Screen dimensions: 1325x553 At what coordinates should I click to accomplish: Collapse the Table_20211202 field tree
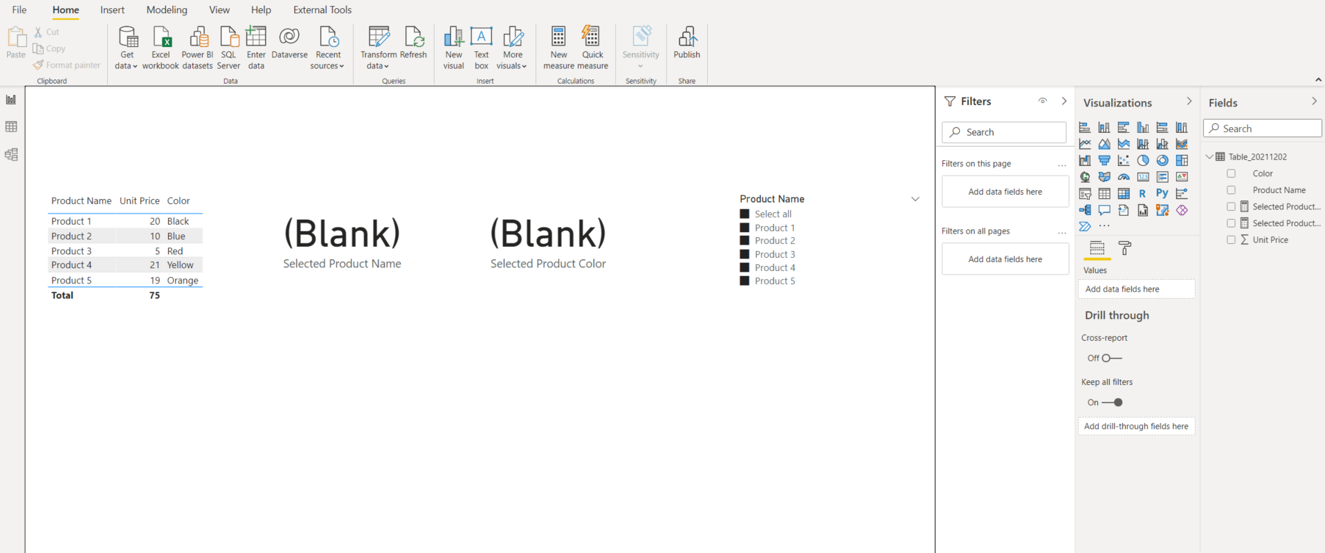pos(1209,157)
